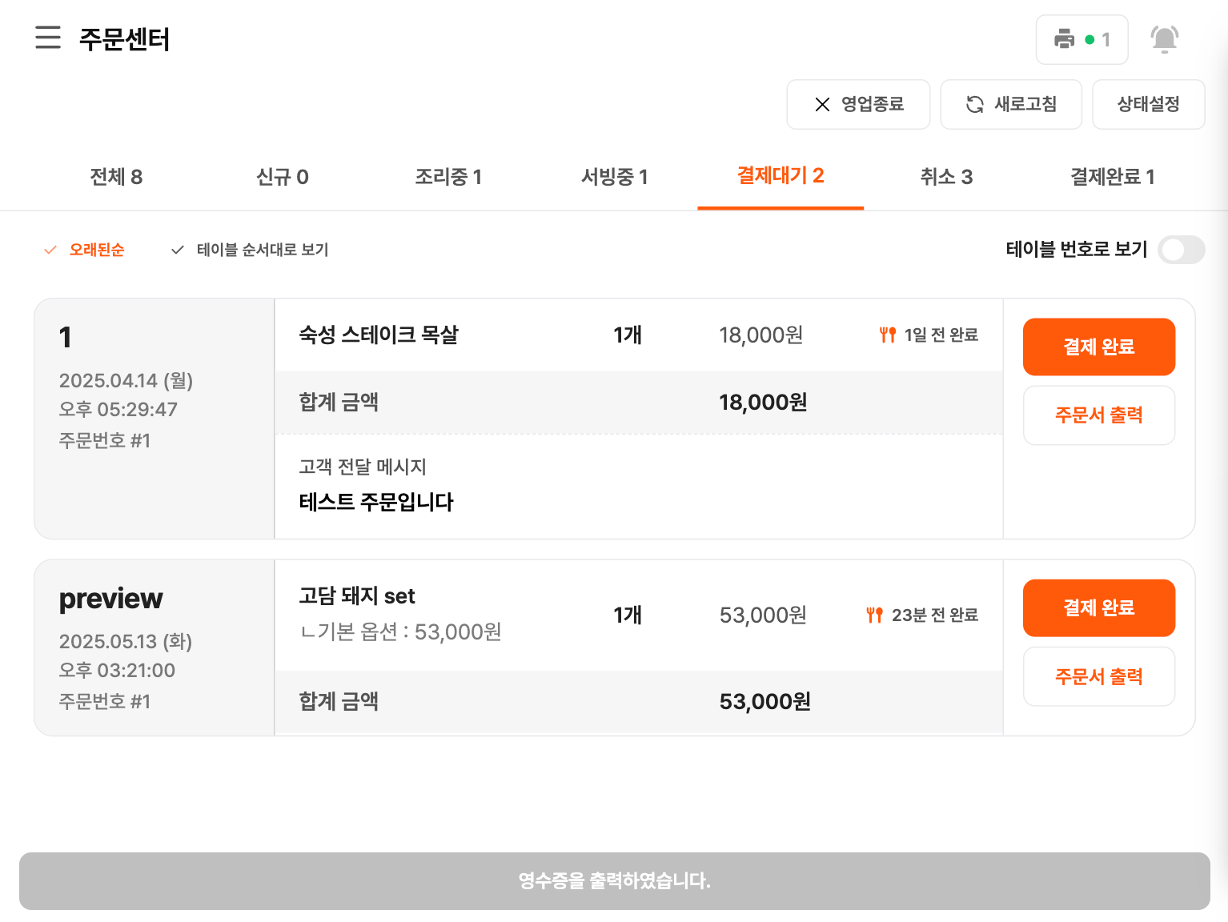Switch to 전체 8 tab
This screenshot has height=922, width=1228.
click(116, 177)
